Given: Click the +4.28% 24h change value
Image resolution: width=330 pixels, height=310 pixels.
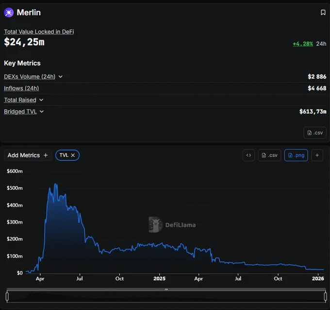Looking at the screenshot, I should point(303,44).
